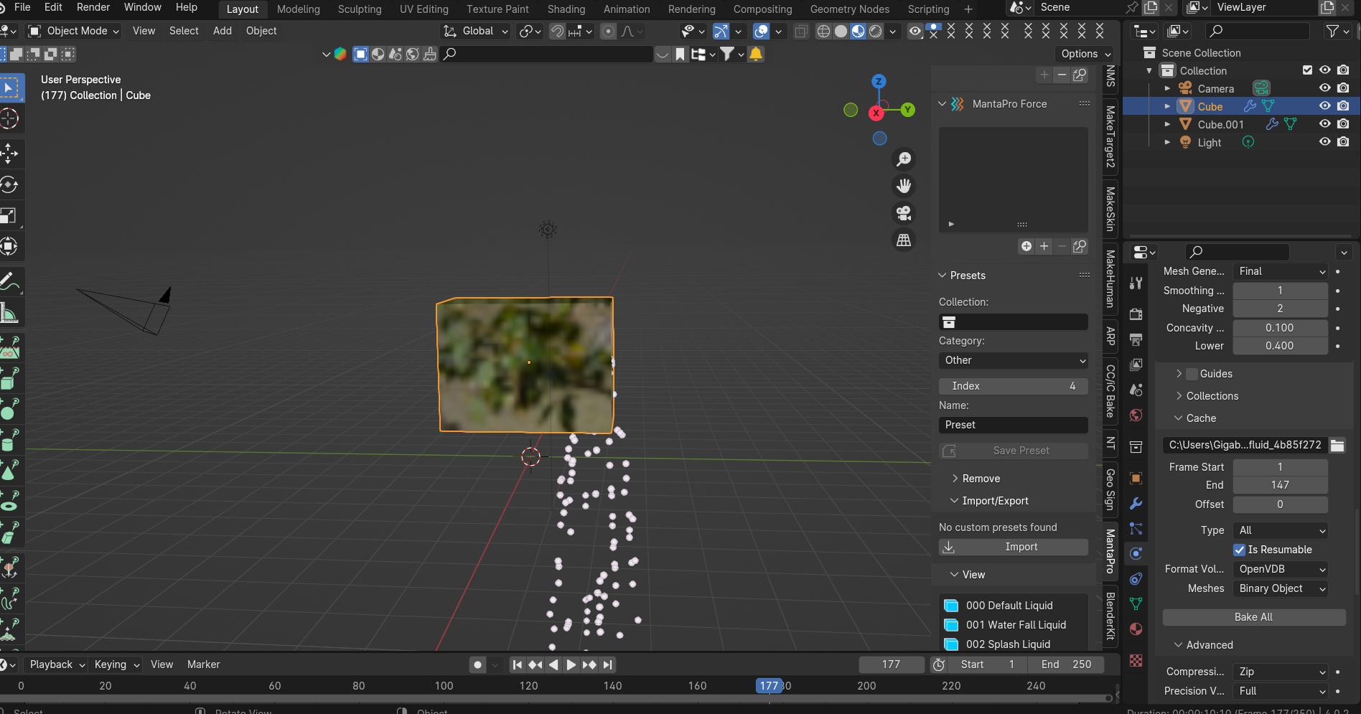This screenshot has width=1361, height=714.
Task: Switch to Sculpting workspace tab
Action: (360, 9)
